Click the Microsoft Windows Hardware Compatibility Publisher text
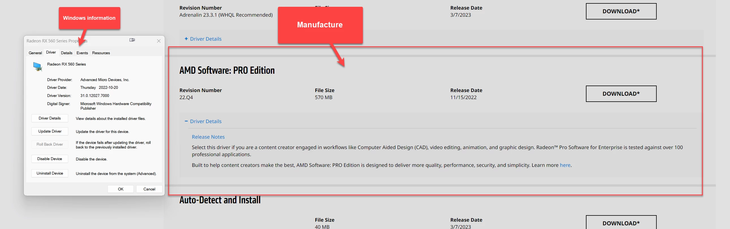Image resolution: width=730 pixels, height=229 pixels. [116, 106]
